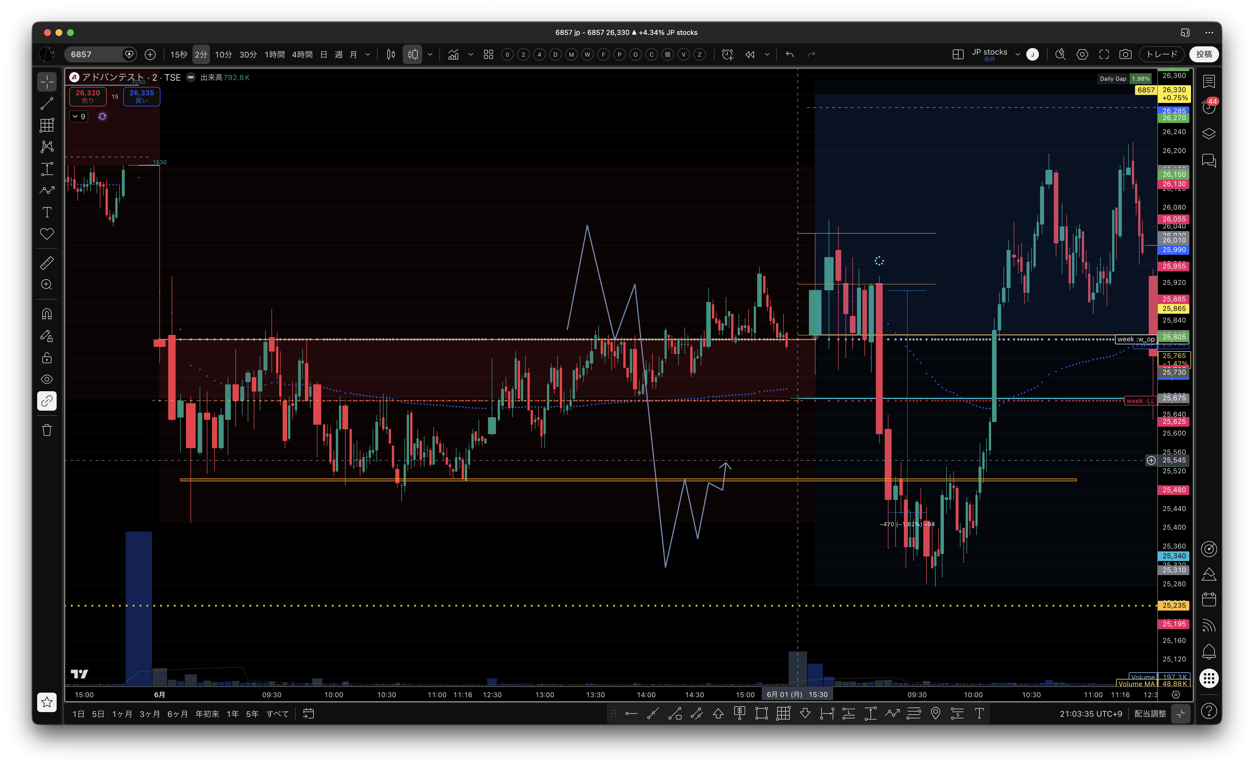Select the trend line drawing tool
Screen dimensions: 1254x767
click(x=47, y=103)
